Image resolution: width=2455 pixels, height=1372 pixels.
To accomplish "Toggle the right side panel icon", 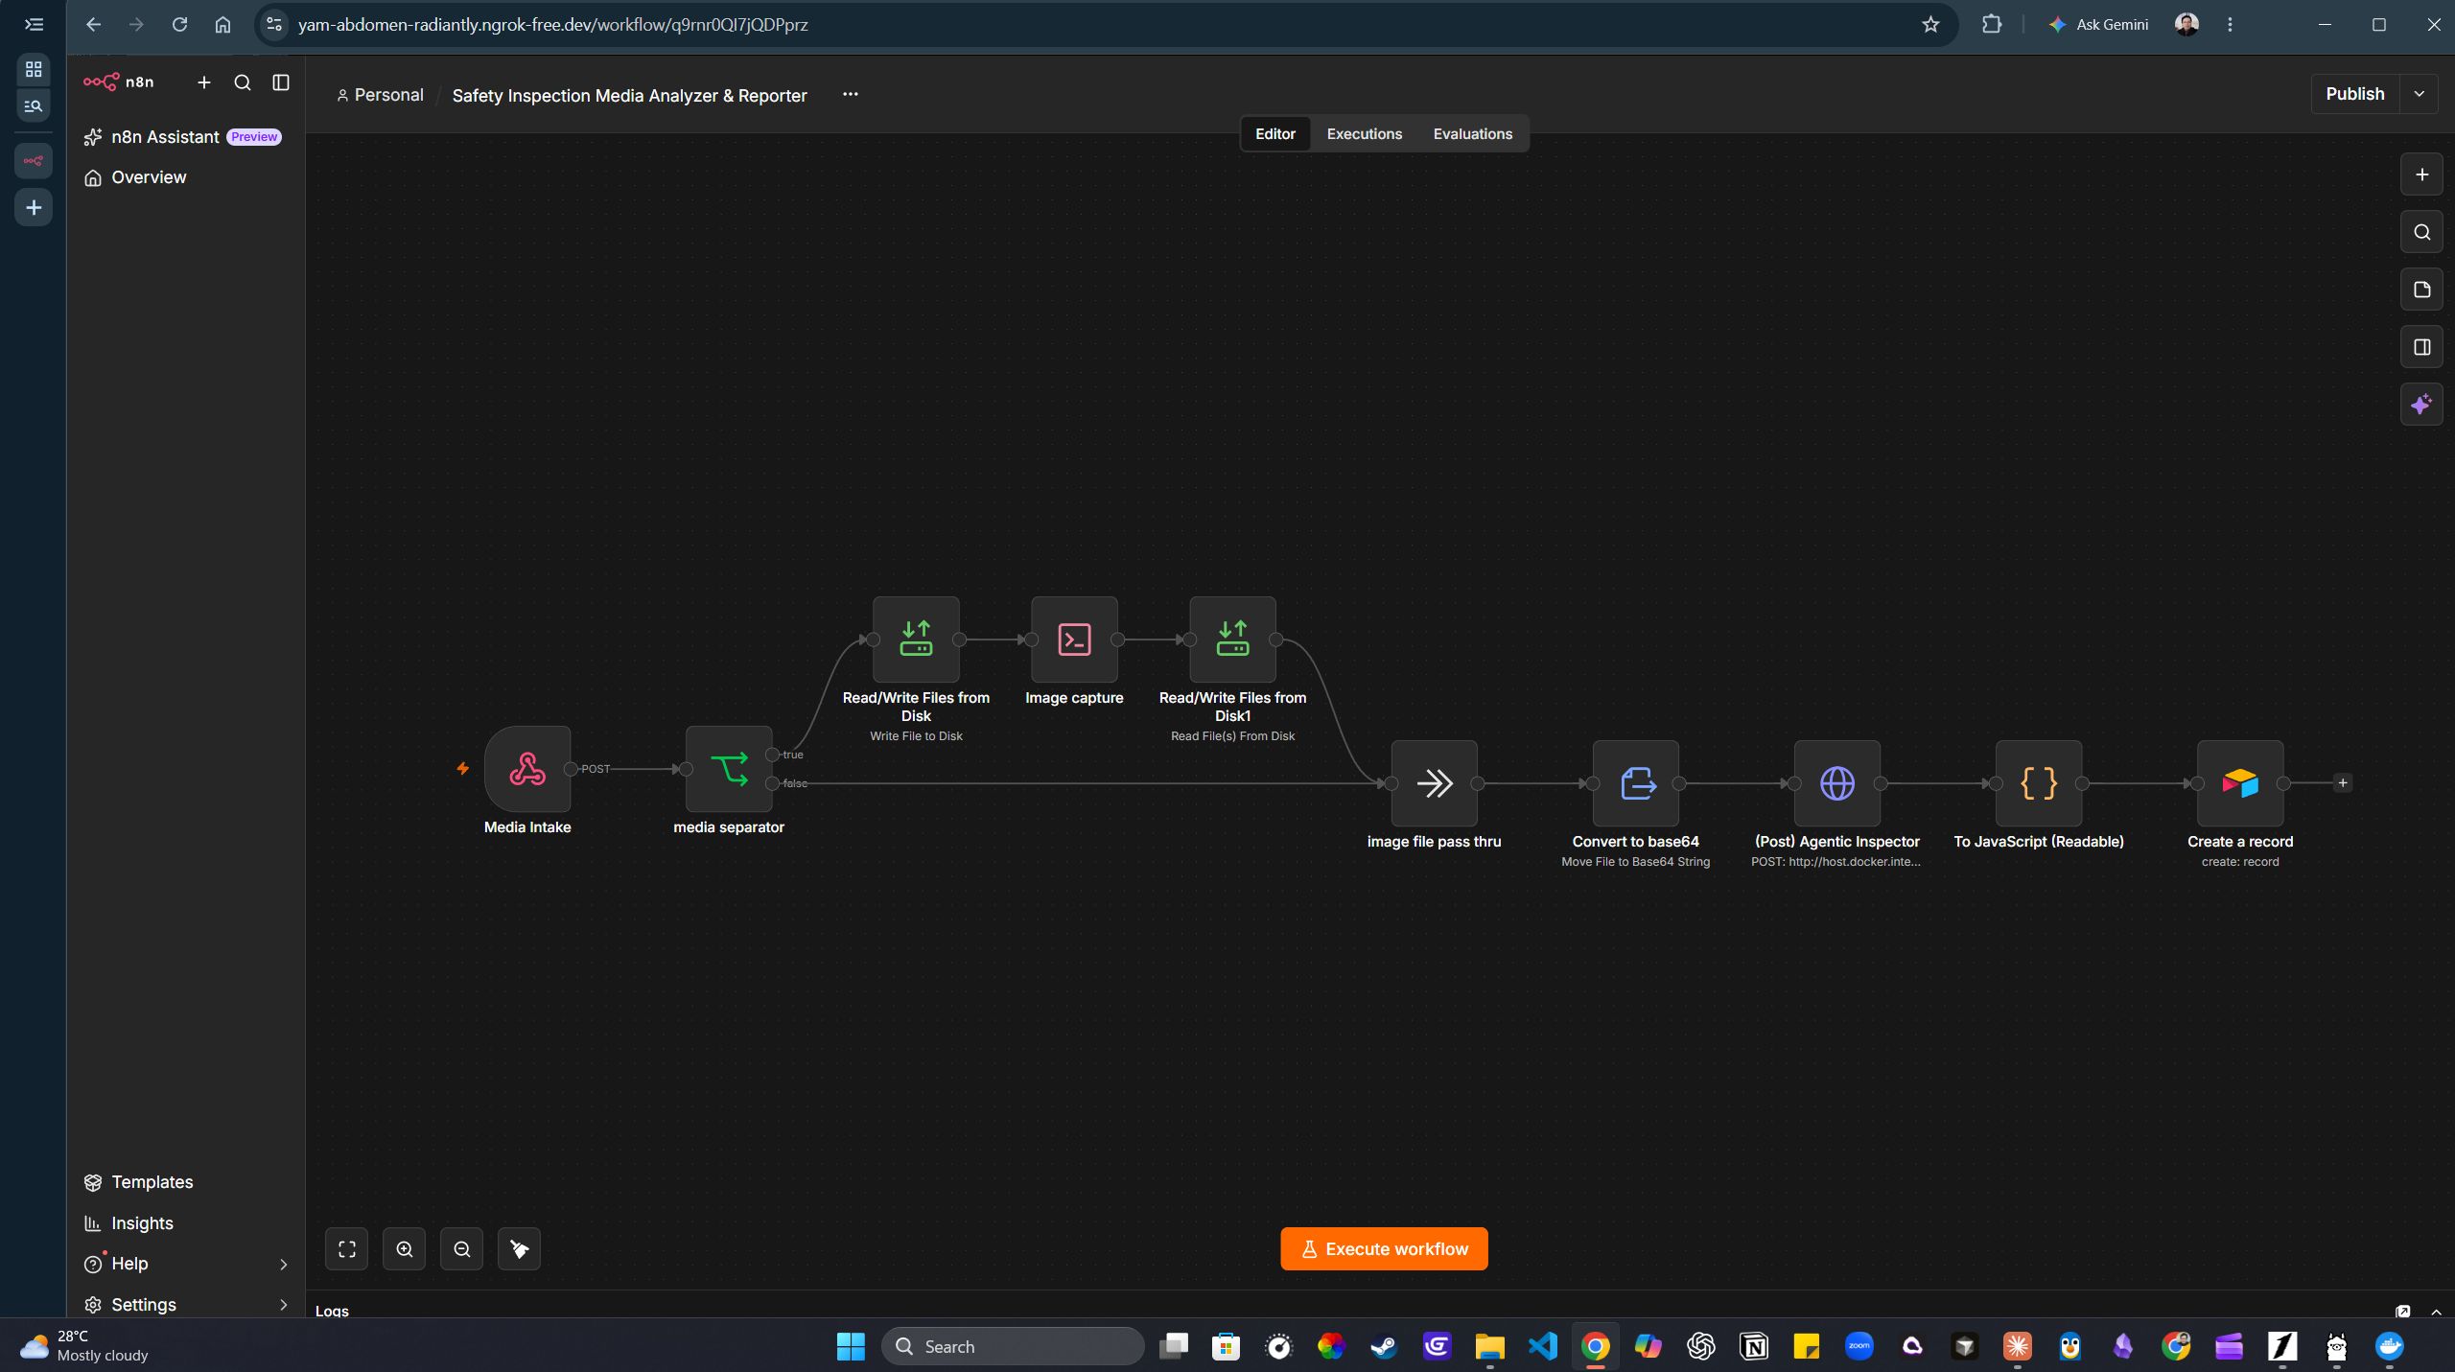I will (x=2421, y=347).
